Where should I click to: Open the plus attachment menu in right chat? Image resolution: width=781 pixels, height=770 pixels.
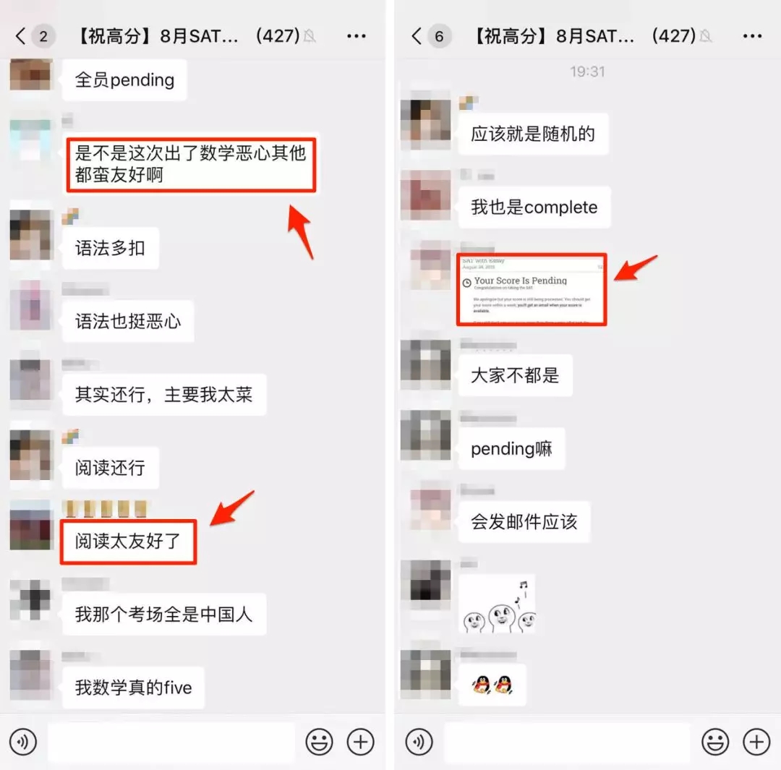click(756, 742)
